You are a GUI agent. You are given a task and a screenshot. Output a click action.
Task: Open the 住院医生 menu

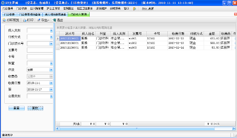coord(68,9)
